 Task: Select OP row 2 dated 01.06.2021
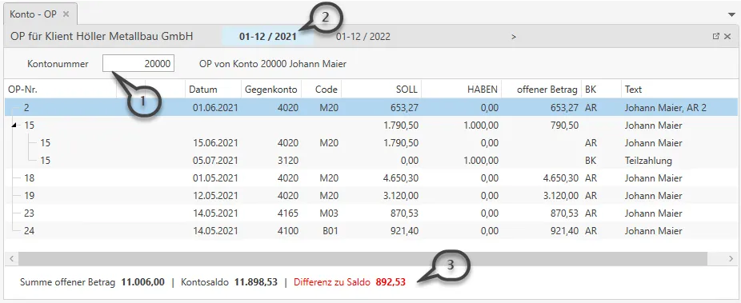371,108
